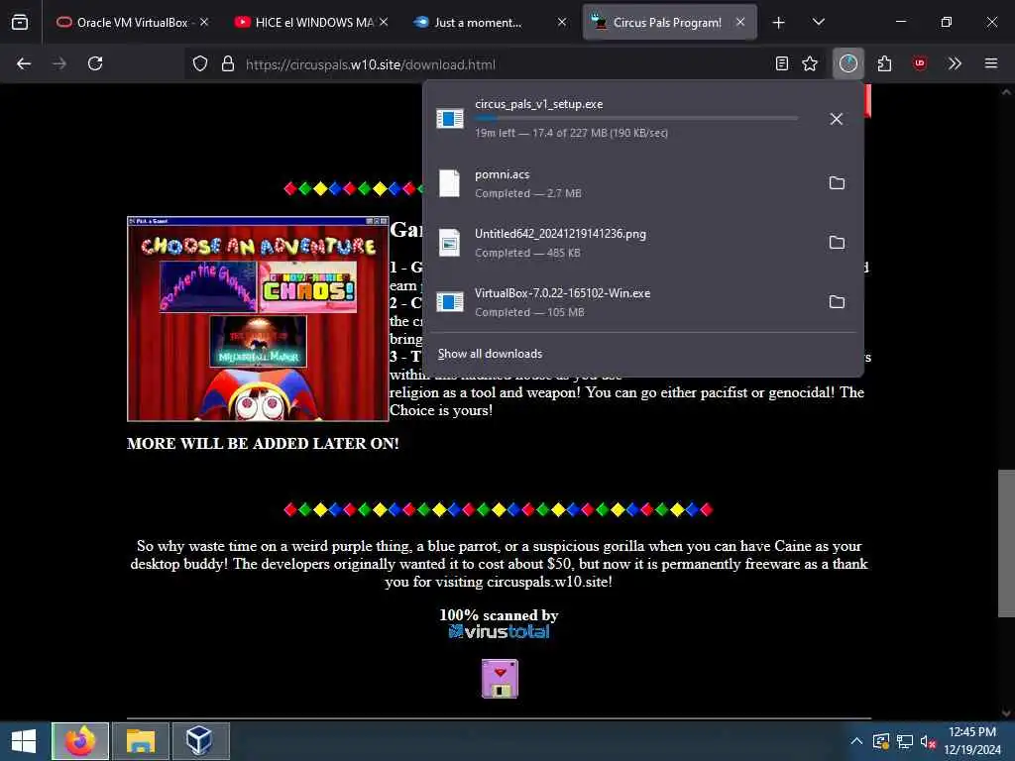This screenshot has width=1015, height=761.
Task: Click the page vertical scrollbar thumb
Action: [x=1006, y=544]
